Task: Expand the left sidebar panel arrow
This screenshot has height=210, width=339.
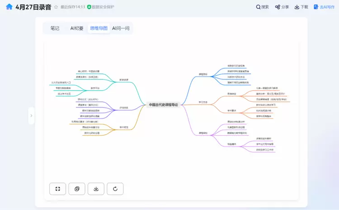Action: pos(31,115)
